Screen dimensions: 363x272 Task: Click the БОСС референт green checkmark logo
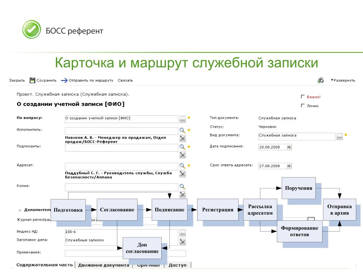[32, 29]
